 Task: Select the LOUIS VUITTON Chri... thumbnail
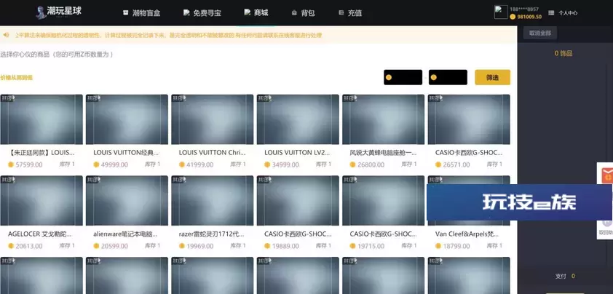click(x=213, y=119)
